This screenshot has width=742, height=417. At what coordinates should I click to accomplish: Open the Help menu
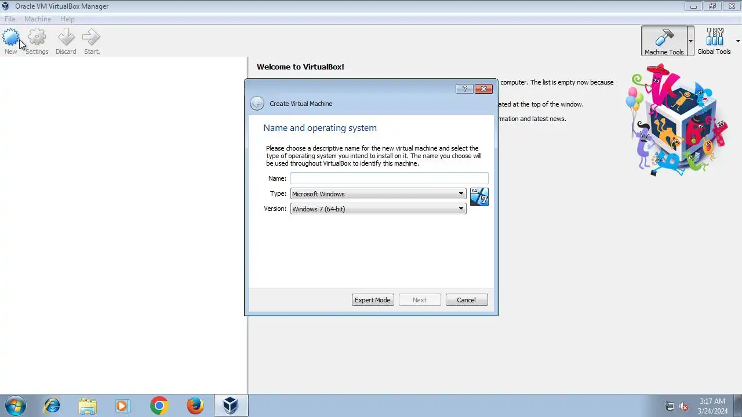(x=67, y=19)
